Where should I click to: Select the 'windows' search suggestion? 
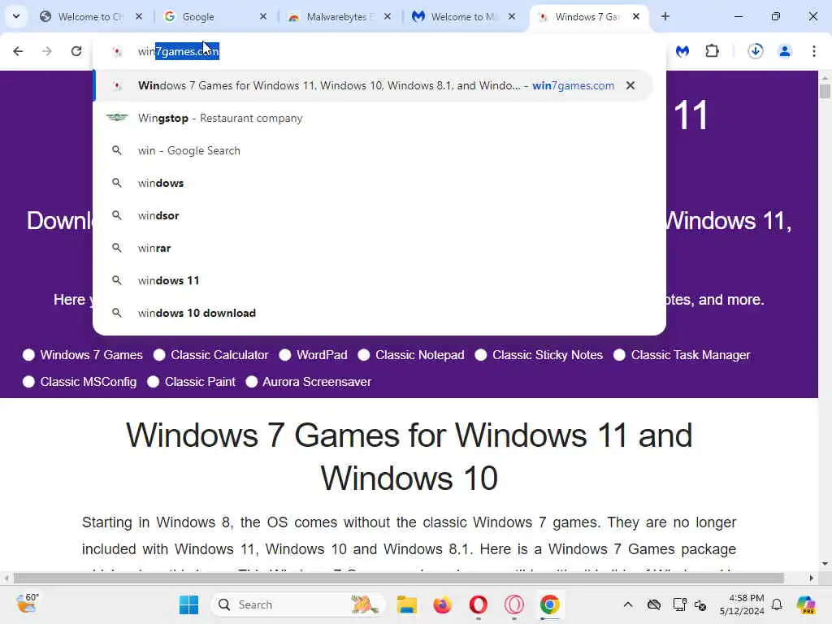click(x=372, y=183)
